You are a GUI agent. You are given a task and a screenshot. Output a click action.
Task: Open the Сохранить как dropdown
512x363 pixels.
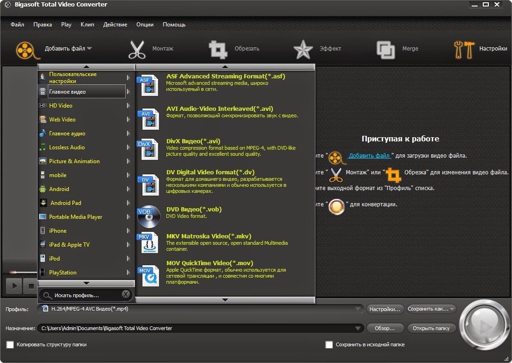tap(431, 309)
